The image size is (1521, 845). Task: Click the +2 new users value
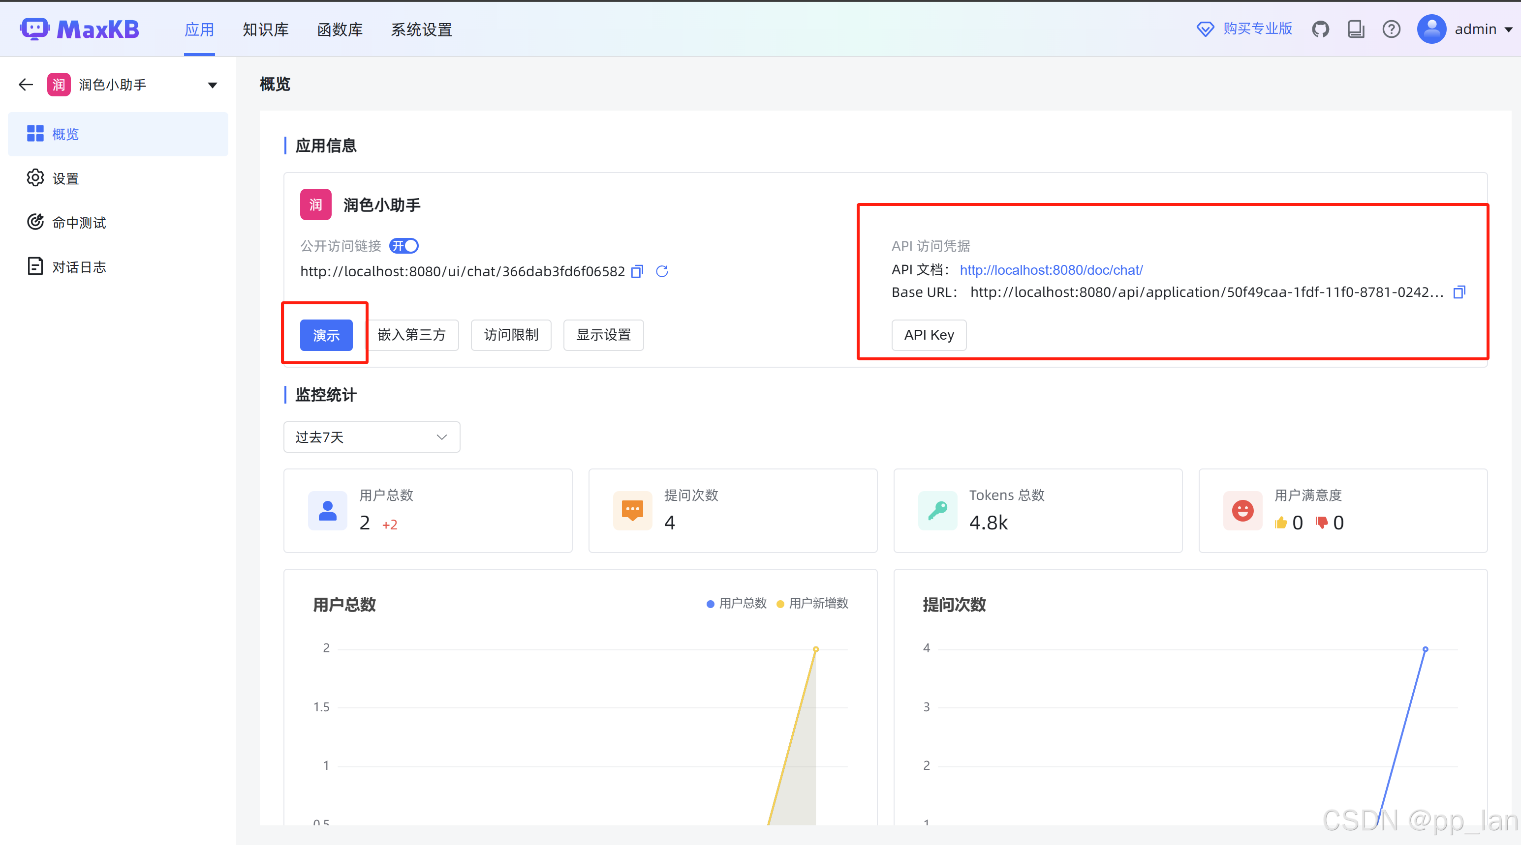click(x=390, y=524)
